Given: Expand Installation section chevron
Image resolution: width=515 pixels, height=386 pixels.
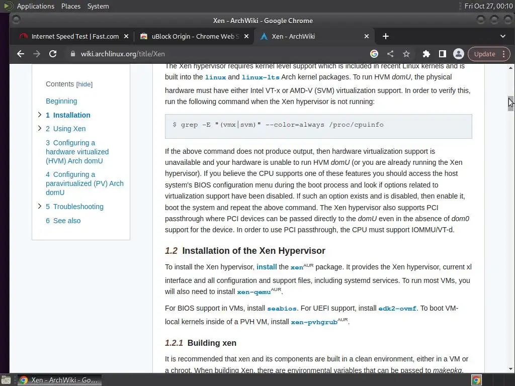Looking at the screenshot, I should (39, 115).
